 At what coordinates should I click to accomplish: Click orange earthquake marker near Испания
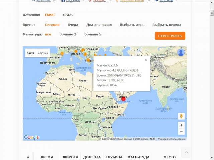(x=62, y=53)
